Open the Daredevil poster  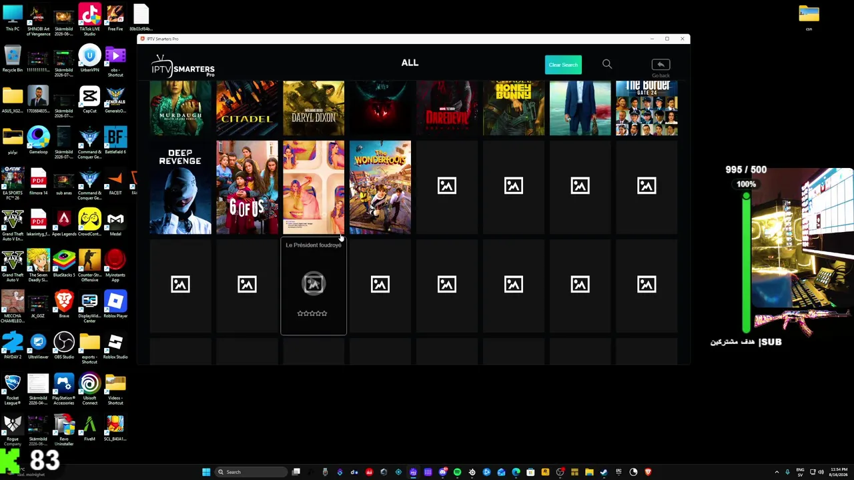click(447, 108)
